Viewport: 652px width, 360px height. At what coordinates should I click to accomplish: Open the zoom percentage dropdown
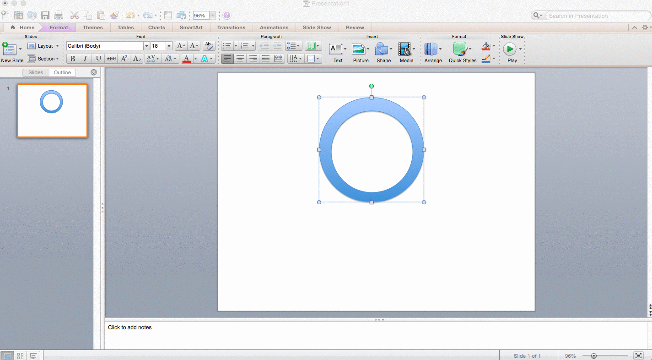click(x=212, y=16)
